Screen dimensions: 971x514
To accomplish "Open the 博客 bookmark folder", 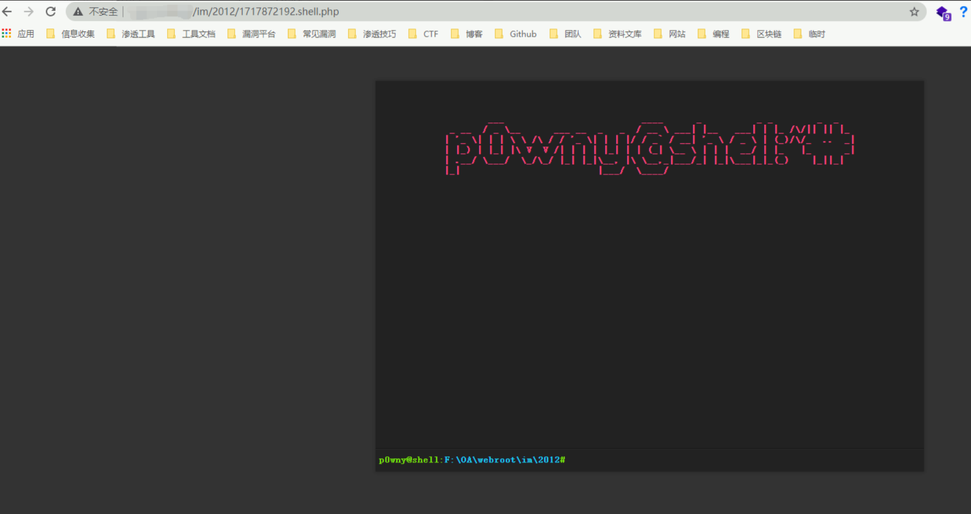I will point(467,34).
